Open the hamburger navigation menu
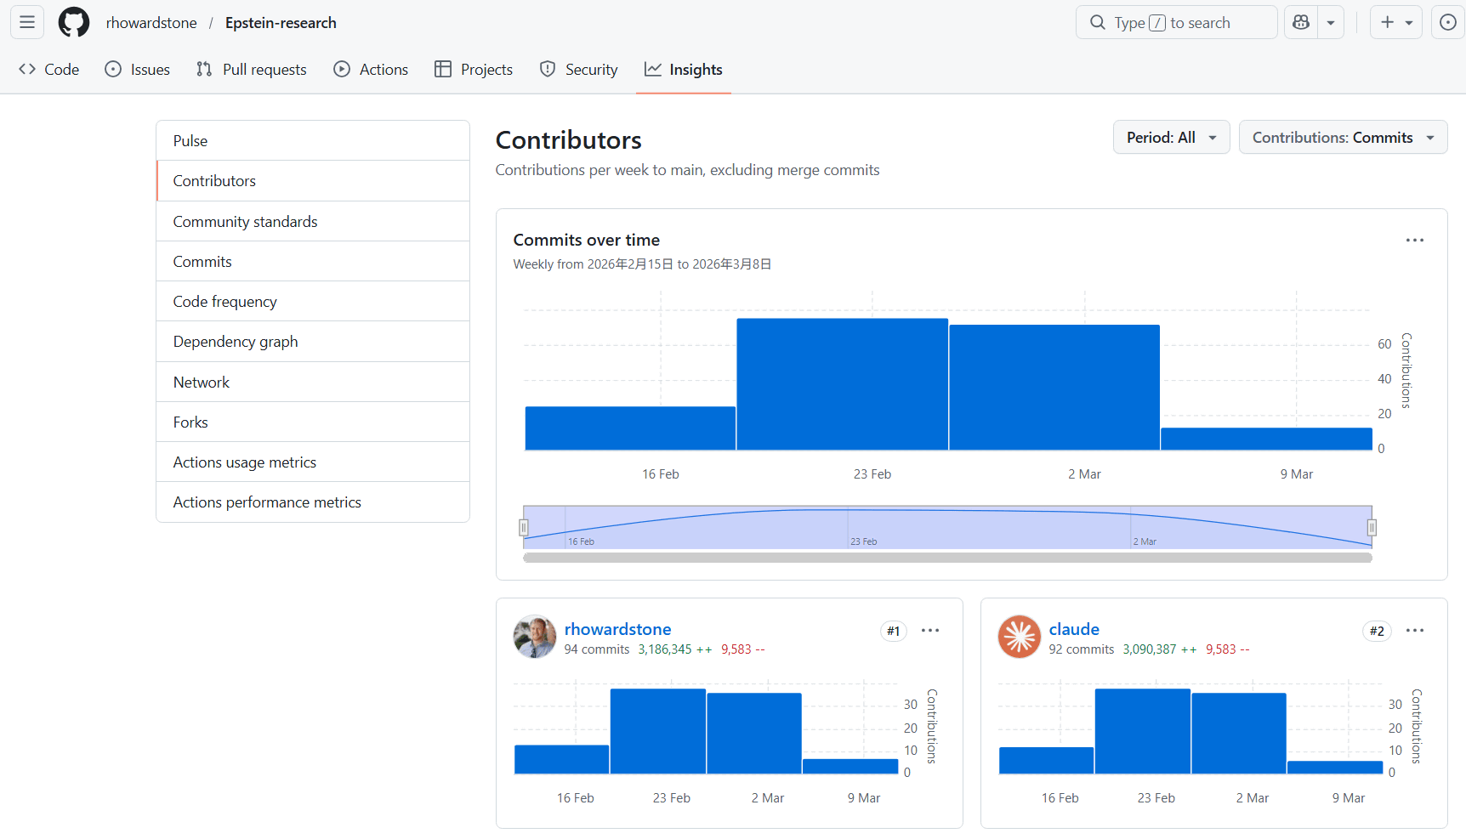Screen dimensions: 1466x839 pyautogui.click(x=27, y=22)
